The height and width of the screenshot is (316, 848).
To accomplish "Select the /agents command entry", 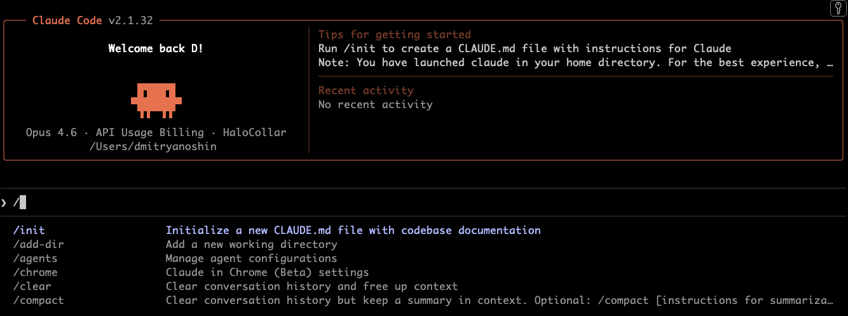I will pyautogui.click(x=35, y=258).
